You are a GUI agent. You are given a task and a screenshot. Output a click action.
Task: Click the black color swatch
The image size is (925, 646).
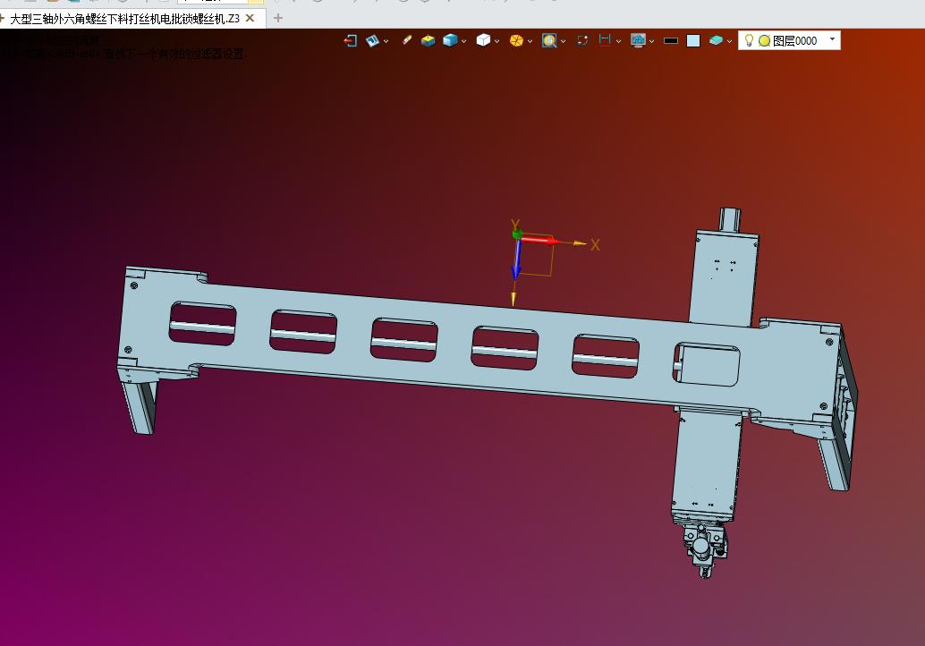[671, 40]
